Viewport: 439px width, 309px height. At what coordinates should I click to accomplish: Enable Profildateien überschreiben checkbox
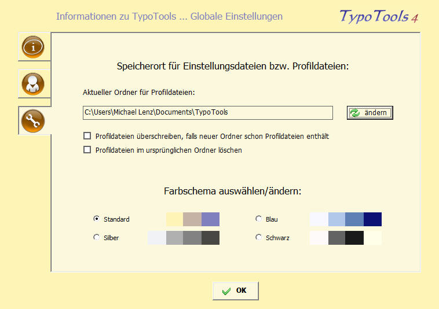click(87, 137)
